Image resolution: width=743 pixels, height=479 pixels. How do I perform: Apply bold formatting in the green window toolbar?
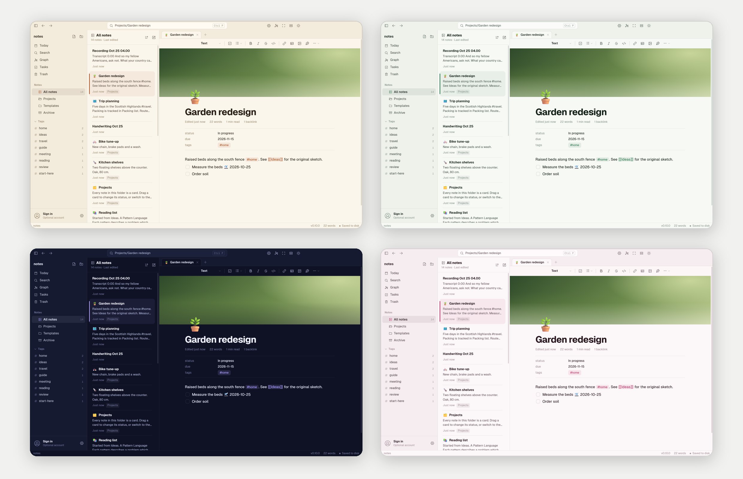601,43
